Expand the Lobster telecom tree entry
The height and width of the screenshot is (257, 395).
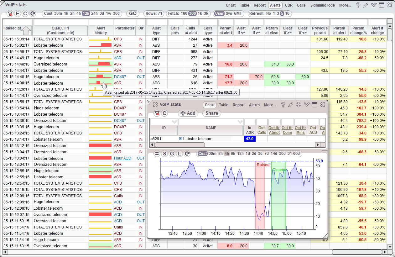coord(181,138)
